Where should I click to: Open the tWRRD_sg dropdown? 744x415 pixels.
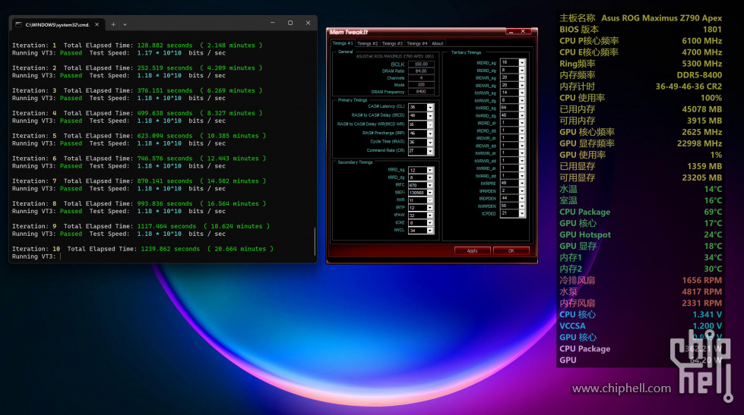point(522,108)
